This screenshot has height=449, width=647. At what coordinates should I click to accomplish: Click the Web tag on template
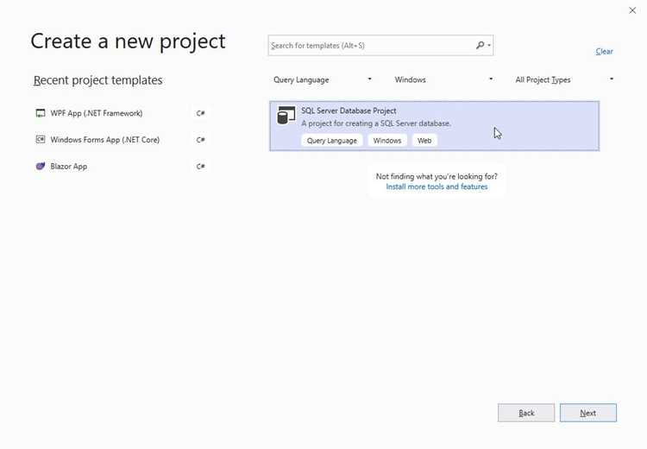click(424, 141)
